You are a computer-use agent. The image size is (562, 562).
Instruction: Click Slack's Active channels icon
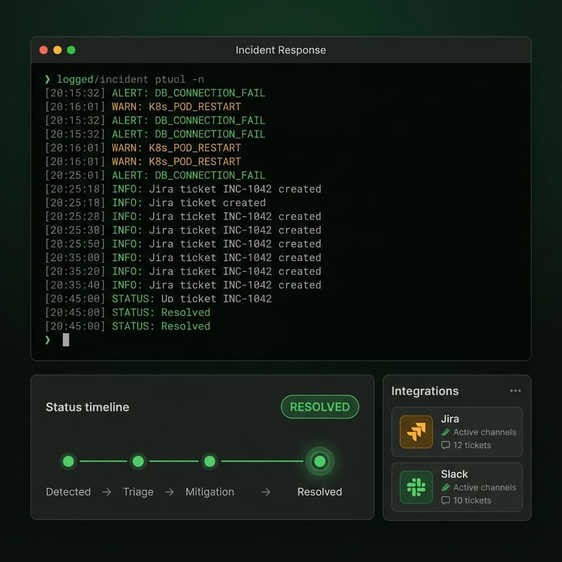tap(446, 487)
